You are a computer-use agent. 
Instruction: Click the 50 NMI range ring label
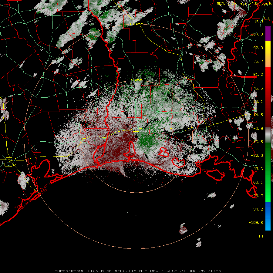click(x=136, y=80)
